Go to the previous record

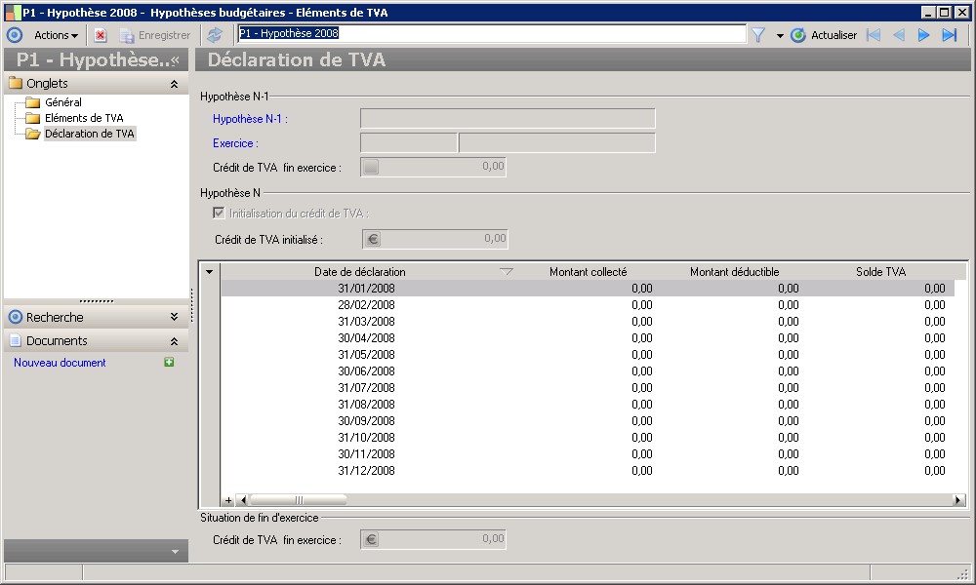pos(899,35)
